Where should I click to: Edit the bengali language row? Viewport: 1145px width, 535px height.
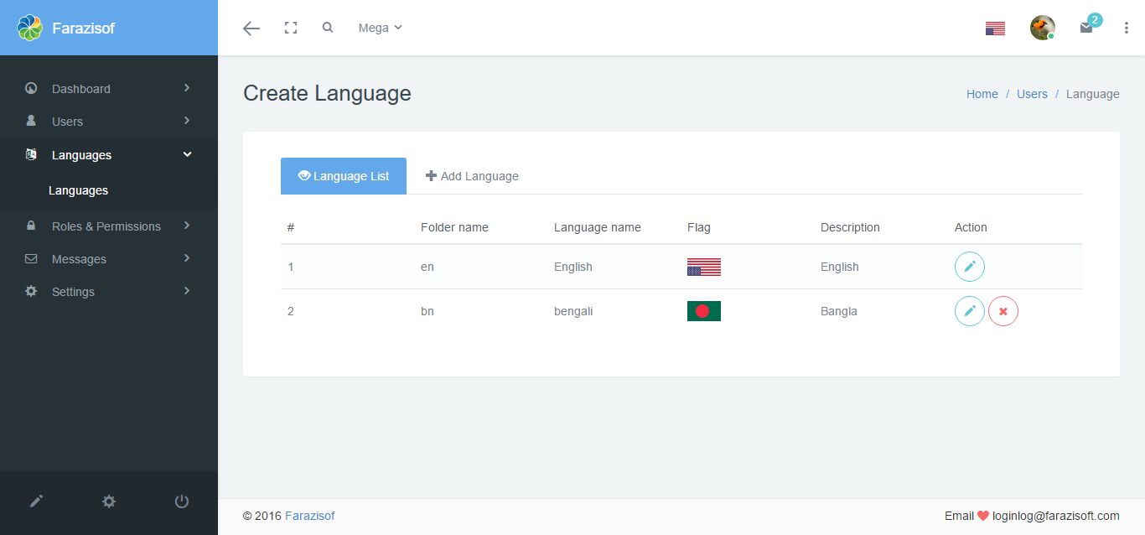(969, 311)
